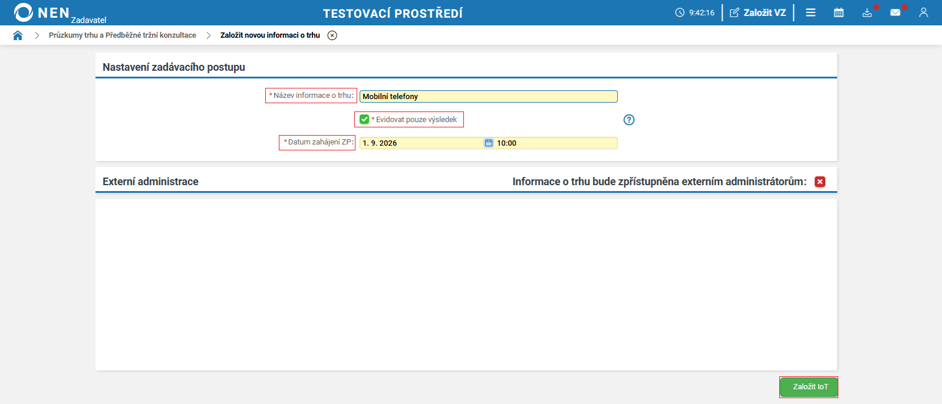This screenshot has height=404, width=942.
Task: Open the downloads tray icon
Action: 867,12
